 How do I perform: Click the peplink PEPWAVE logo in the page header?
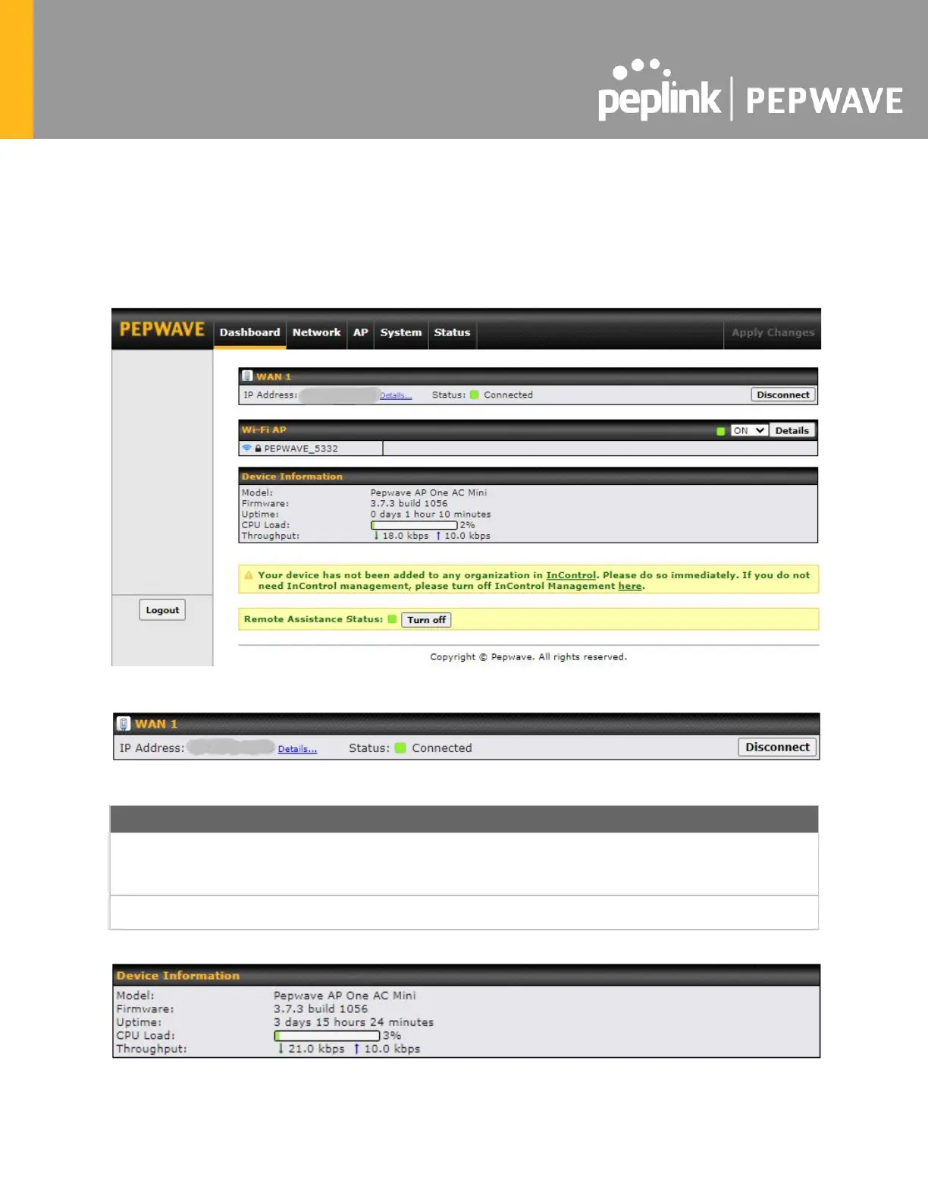[750, 90]
